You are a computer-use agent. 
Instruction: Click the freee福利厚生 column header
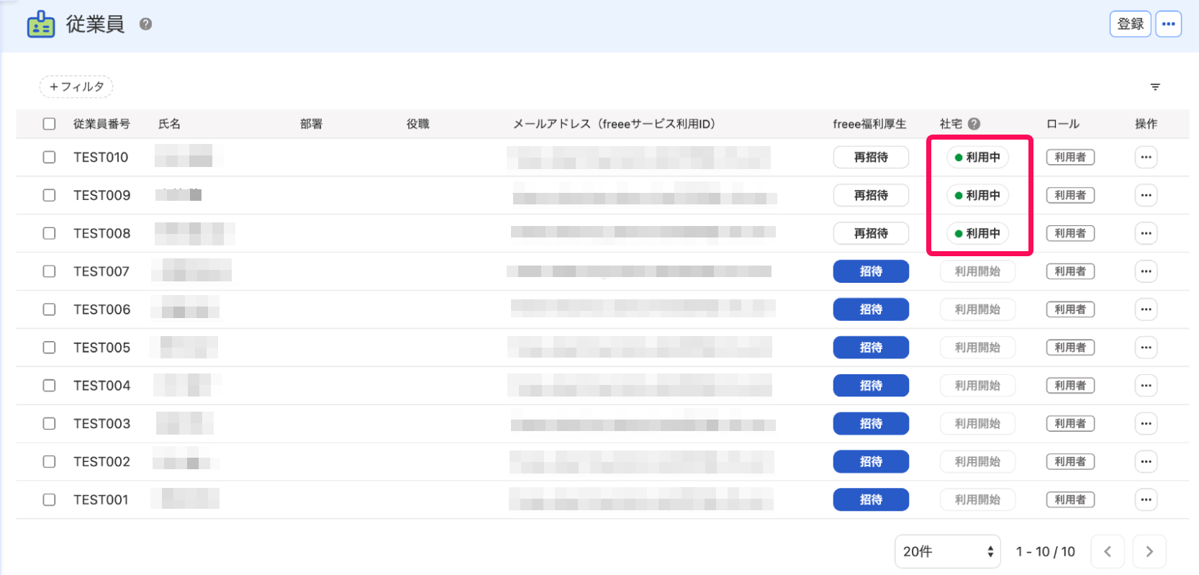pyautogui.click(x=869, y=124)
